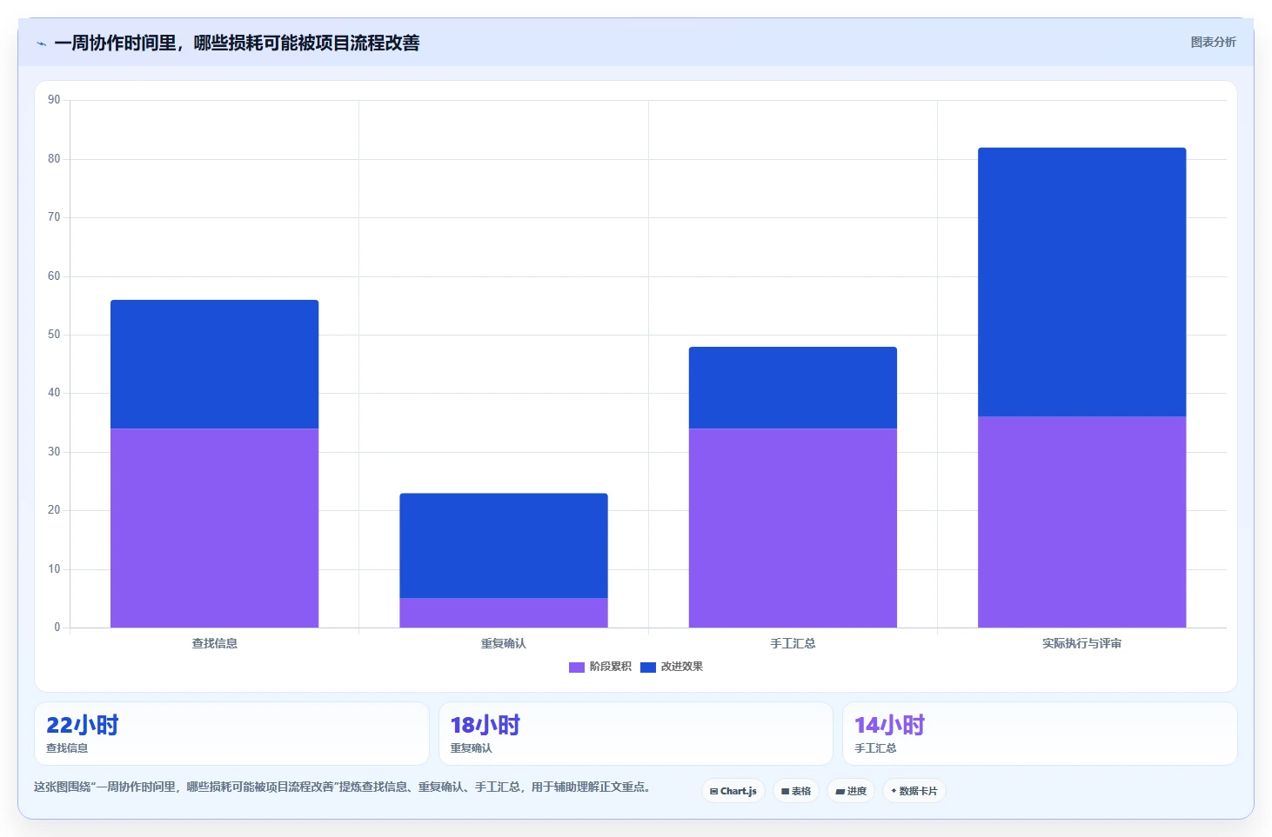
Task: Click the blue bar segment for 重复确认
Action: [504, 546]
